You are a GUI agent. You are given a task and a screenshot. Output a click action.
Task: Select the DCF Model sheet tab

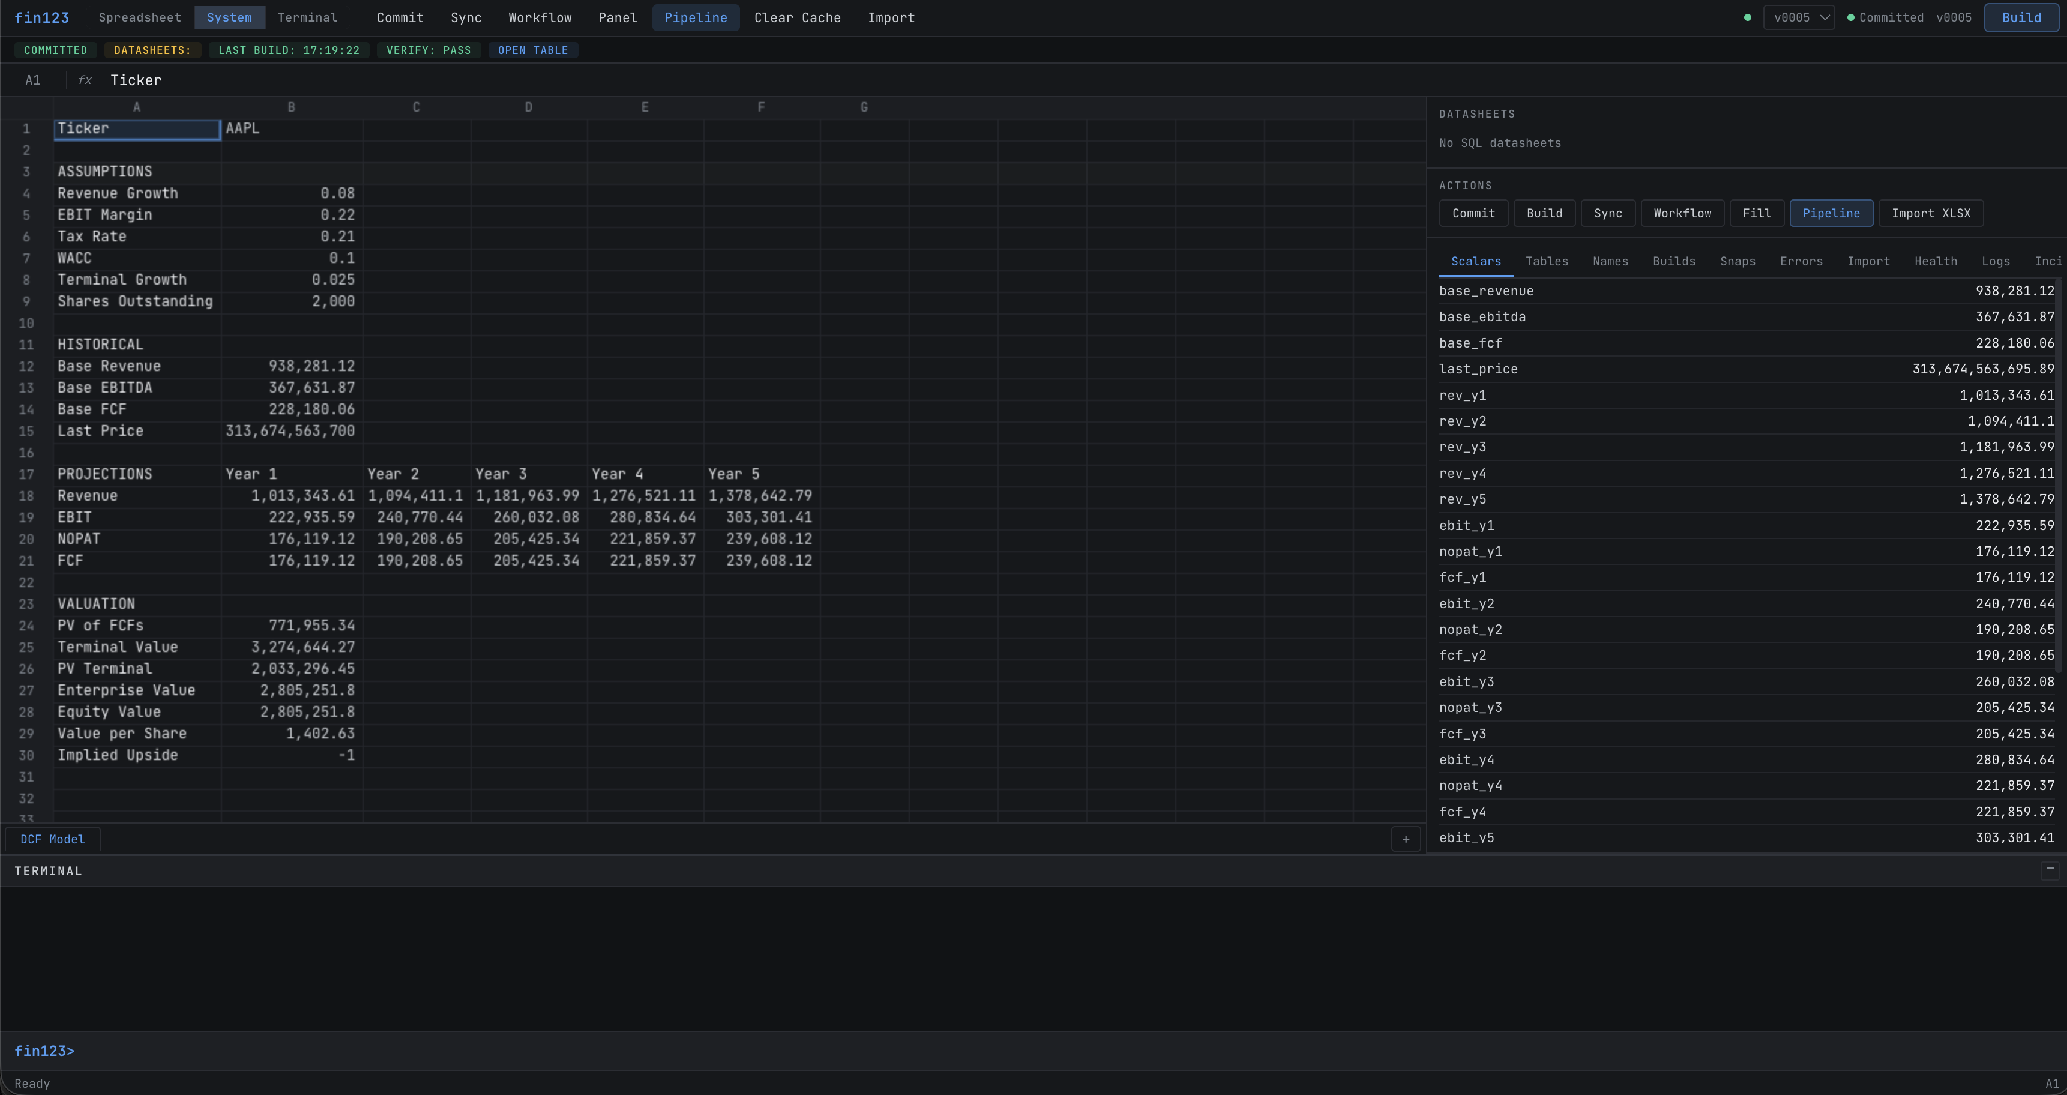pyautogui.click(x=52, y=840)
